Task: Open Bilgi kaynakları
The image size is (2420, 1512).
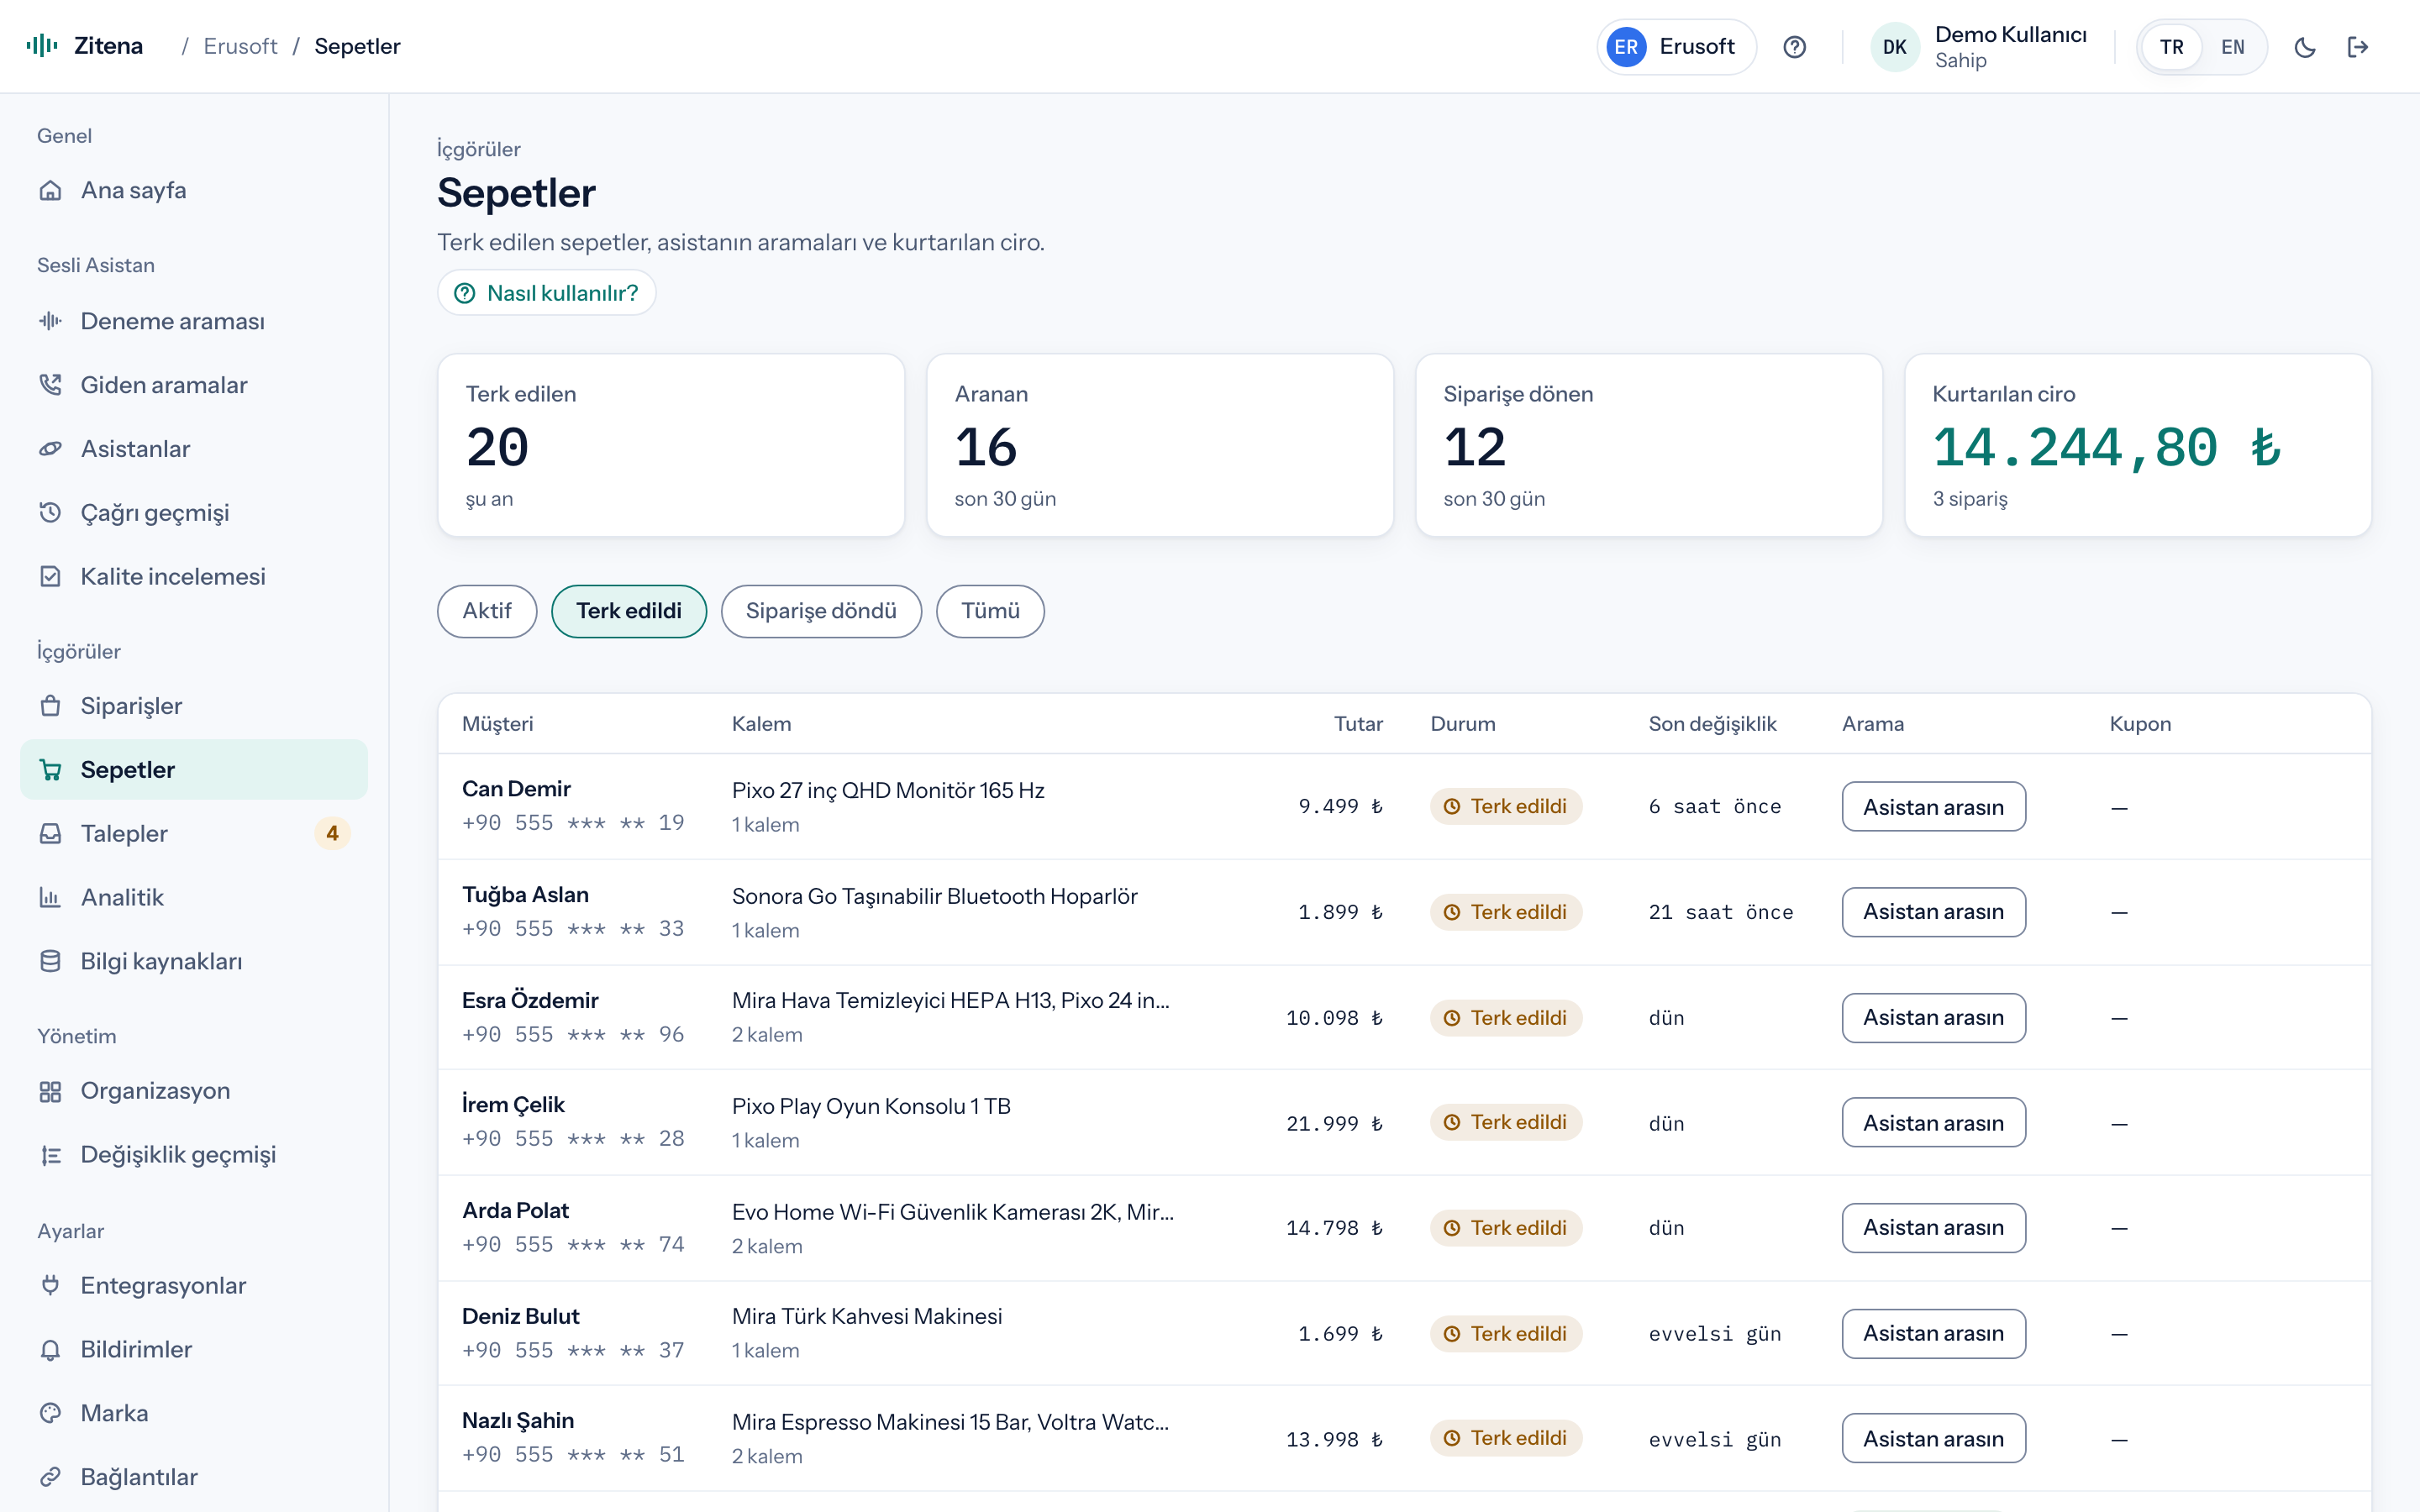Action: click(x=193, y=962)
